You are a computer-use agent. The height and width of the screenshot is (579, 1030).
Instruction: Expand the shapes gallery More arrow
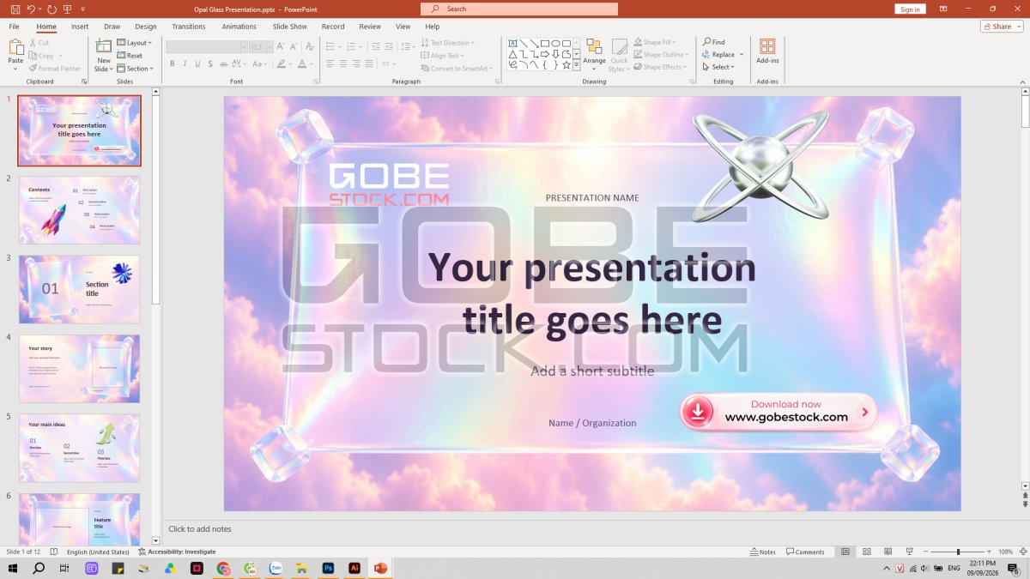pos(577,65)
